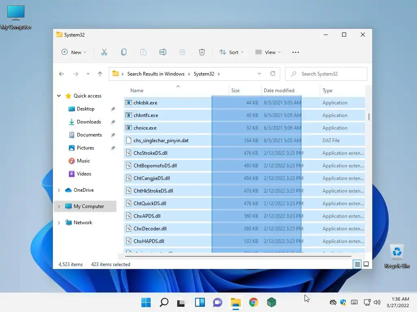Click the volume speaker tray icon
The image size is (417, 312).
click(x=377, y=302)
